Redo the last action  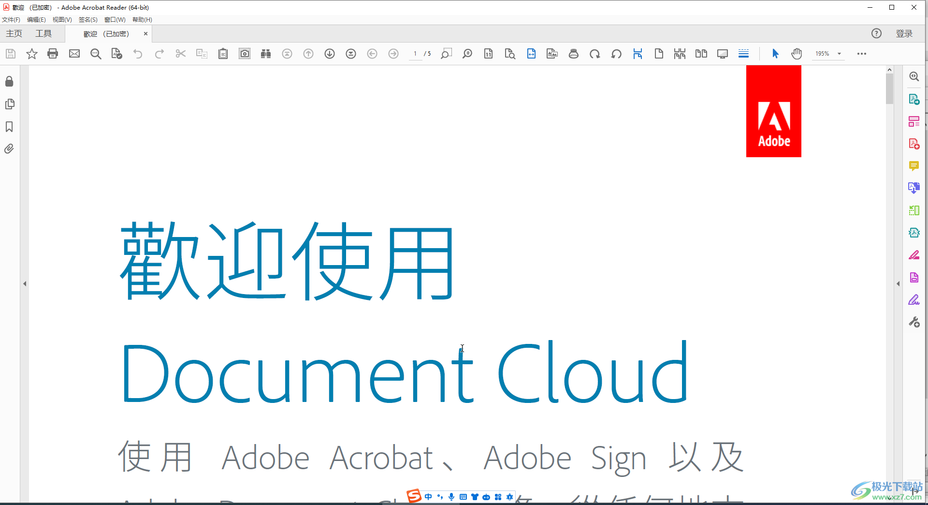159,54
